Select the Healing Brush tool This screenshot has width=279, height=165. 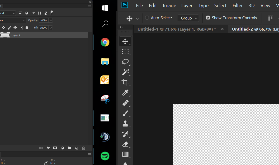coord(125,103)
